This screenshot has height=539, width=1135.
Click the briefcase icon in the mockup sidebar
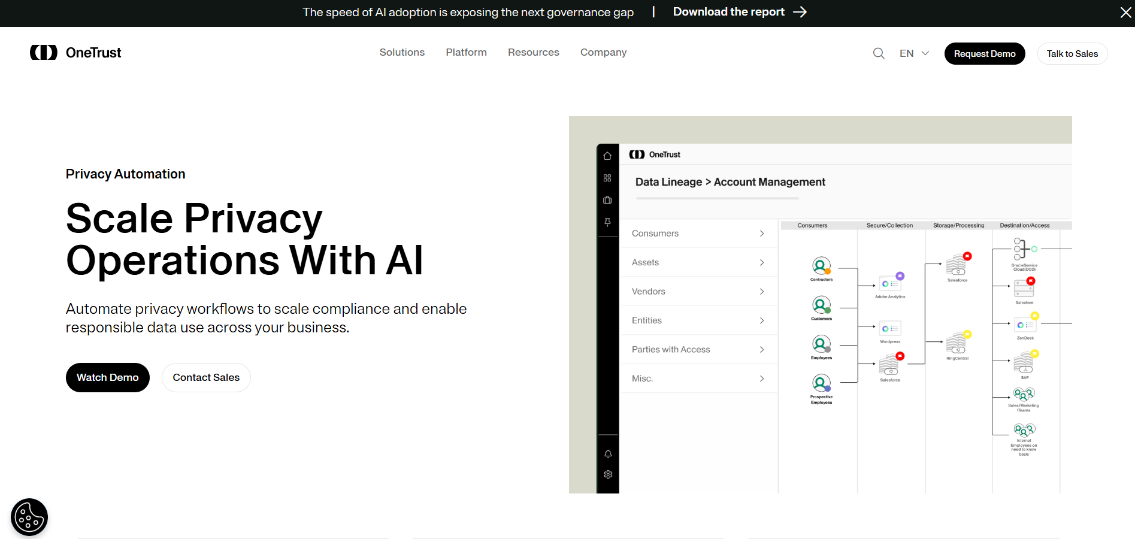click(x=607, y=200)
